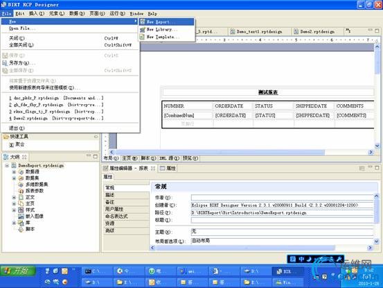
Task: Switch to Demo2.rptdesign editor tab
Action: pyautogui.click(x=317, y=31)
